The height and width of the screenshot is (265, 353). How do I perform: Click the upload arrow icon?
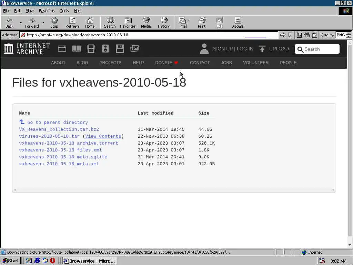click(x=262, y=49)
